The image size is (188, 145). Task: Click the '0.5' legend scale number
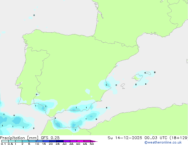coord(10,144)
